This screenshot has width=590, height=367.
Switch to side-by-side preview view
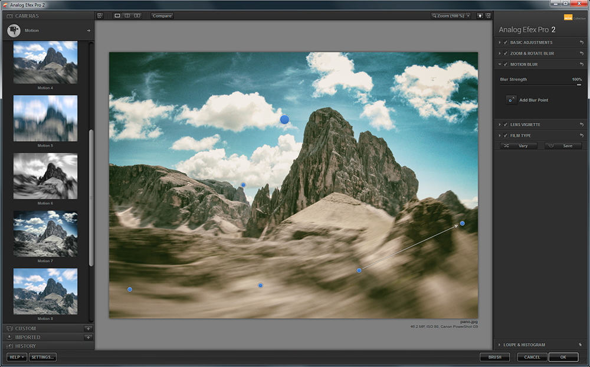(137, 15)
